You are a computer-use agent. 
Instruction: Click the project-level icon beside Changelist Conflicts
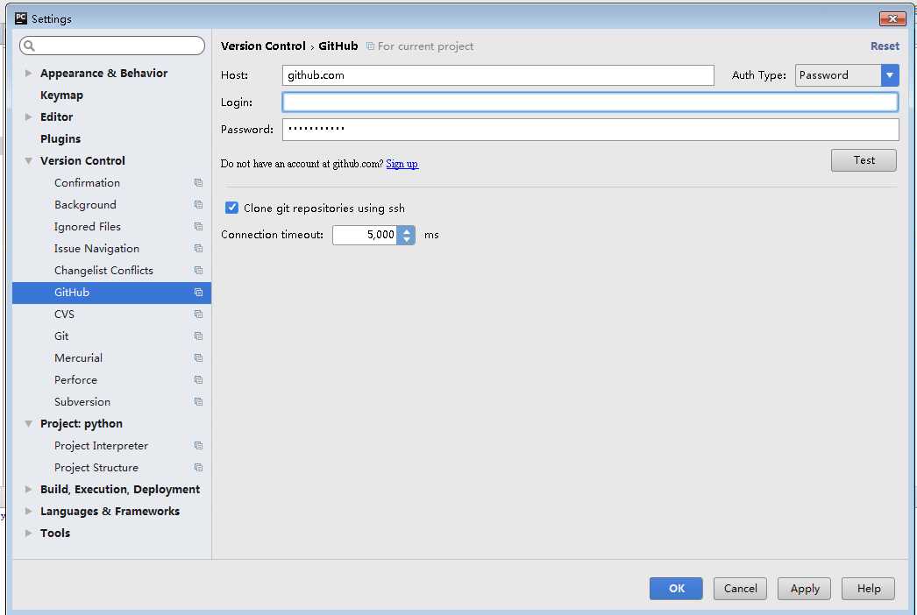[x=198, y=271]
